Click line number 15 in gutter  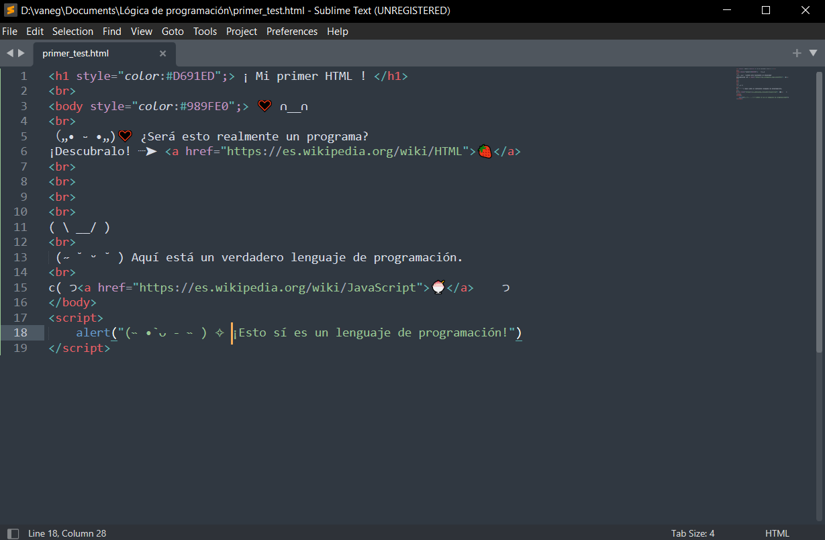click(x=20, y=287)
